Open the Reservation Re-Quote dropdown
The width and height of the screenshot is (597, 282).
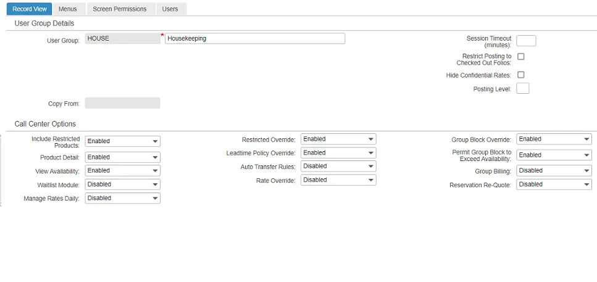pyautogui.click(x=554, y=184)
